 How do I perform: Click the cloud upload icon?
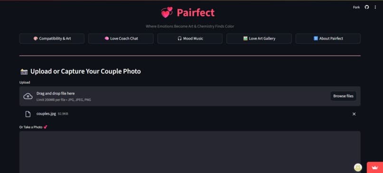pyautogui.click(x=28, y=96)
